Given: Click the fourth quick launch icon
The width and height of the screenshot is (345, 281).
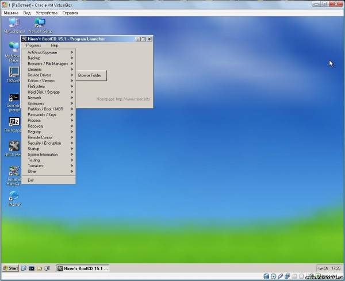Looking at the screenshot, I should [47, 268].
